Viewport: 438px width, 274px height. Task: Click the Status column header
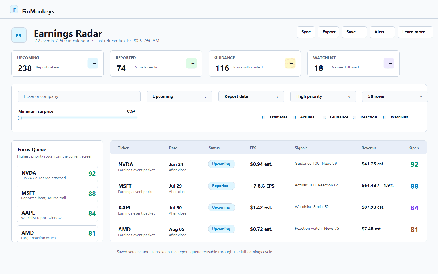click(x=214, y=148)
